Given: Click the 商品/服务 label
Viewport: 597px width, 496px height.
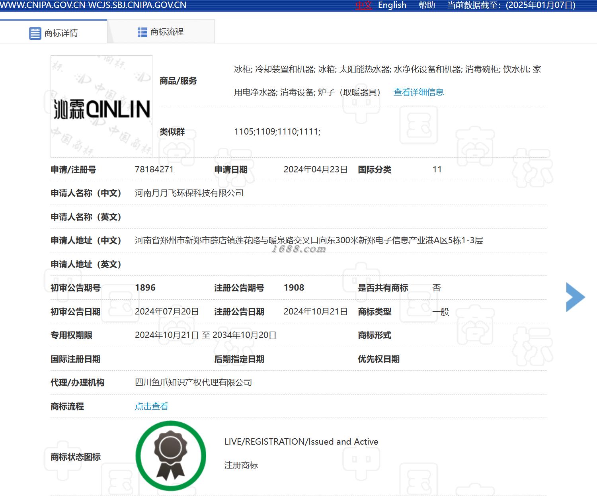Looking at the screenshot, I should click(178, 81).
